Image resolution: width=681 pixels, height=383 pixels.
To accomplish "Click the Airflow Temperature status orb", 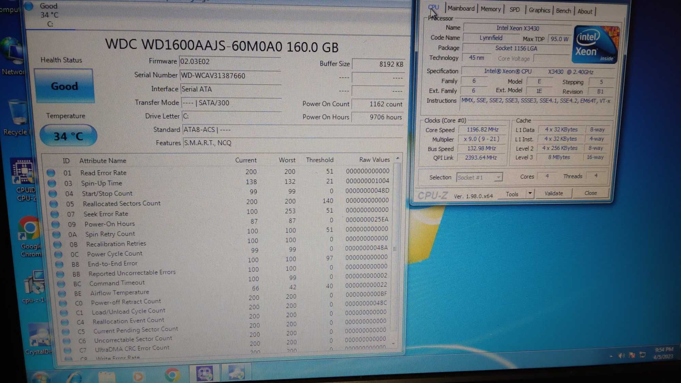I will pyautogui.click(x=62, y=293).
